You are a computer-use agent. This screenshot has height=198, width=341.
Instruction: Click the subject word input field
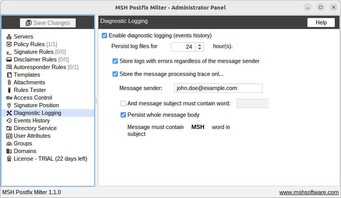tap(253, 103)
